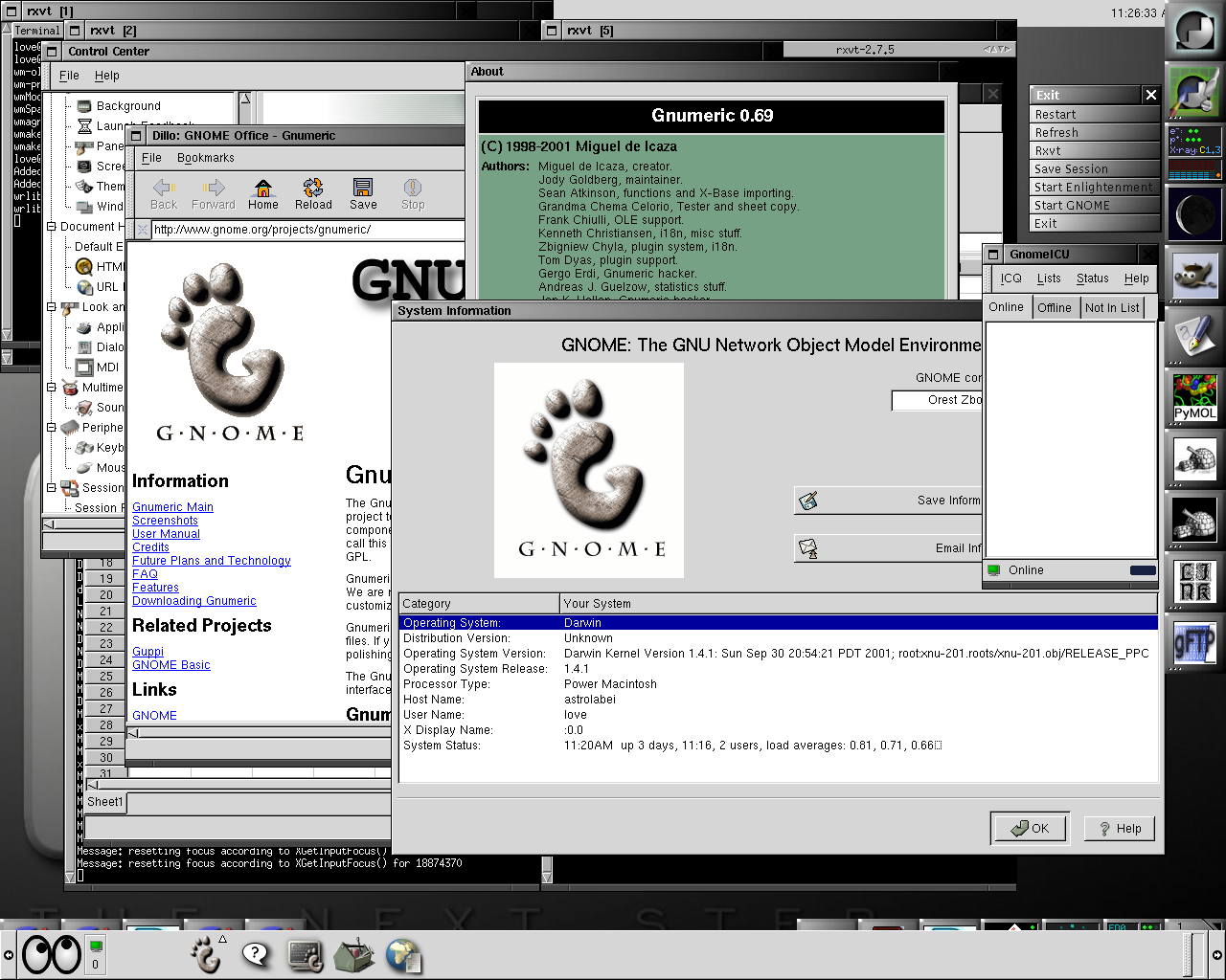Select Gnumeric row header 22

tap(105, 628)
